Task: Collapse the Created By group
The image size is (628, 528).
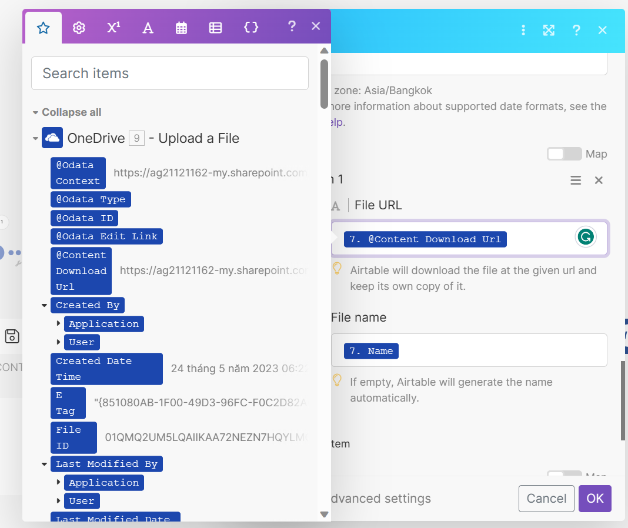Action: 45,305
